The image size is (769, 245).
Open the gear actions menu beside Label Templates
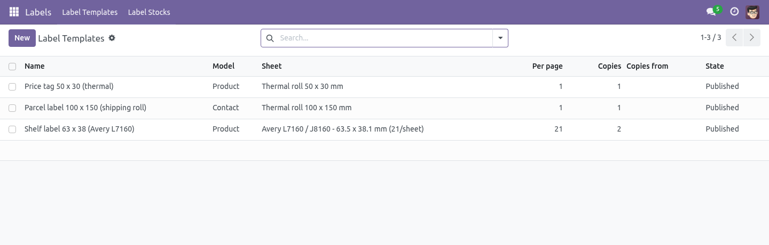112,38
